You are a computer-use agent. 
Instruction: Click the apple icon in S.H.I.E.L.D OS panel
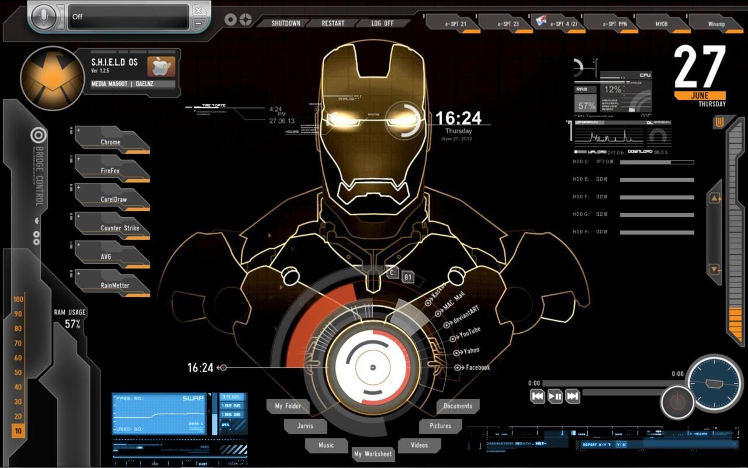[x=161, y=67]
